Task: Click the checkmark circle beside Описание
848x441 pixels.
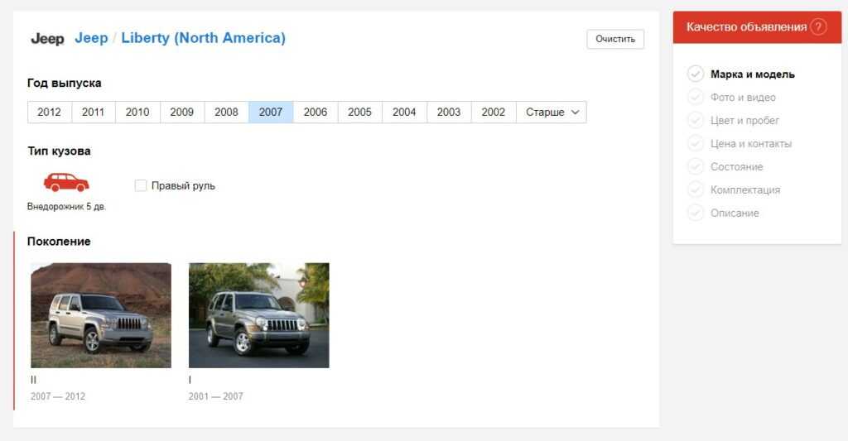Action: point(696,213)
